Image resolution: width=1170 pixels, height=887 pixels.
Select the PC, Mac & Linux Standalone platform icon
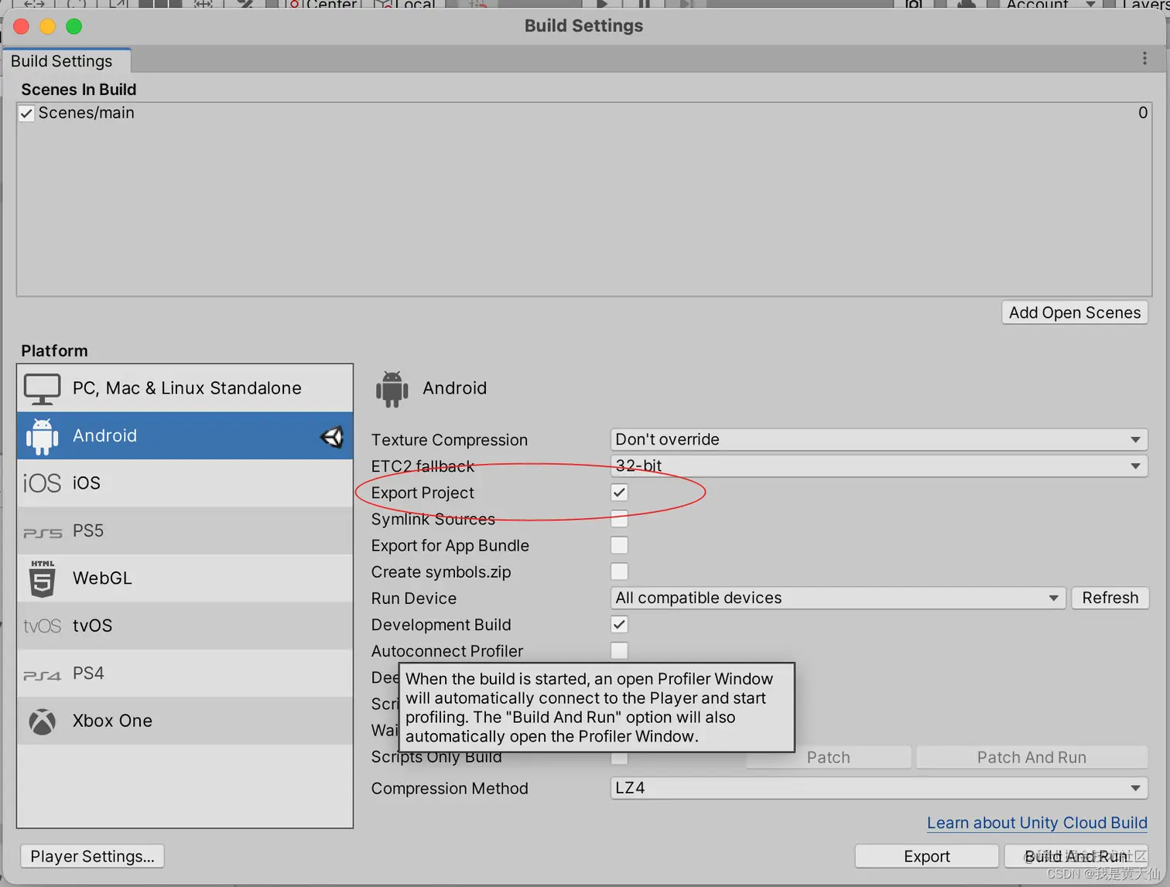pos(42,389)
